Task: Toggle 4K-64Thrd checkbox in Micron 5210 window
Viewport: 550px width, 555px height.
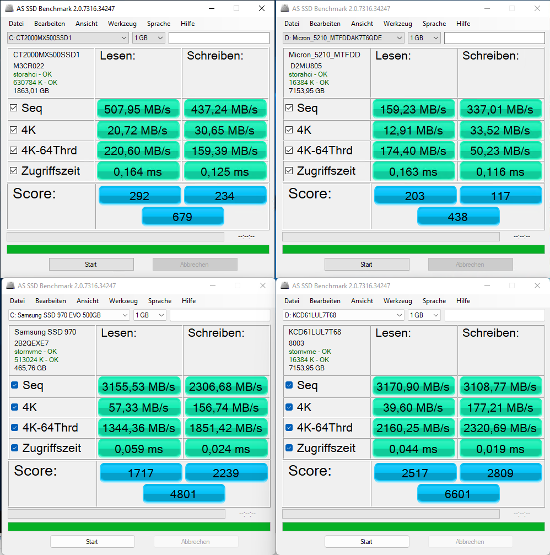Action: [x=289, y=150]
